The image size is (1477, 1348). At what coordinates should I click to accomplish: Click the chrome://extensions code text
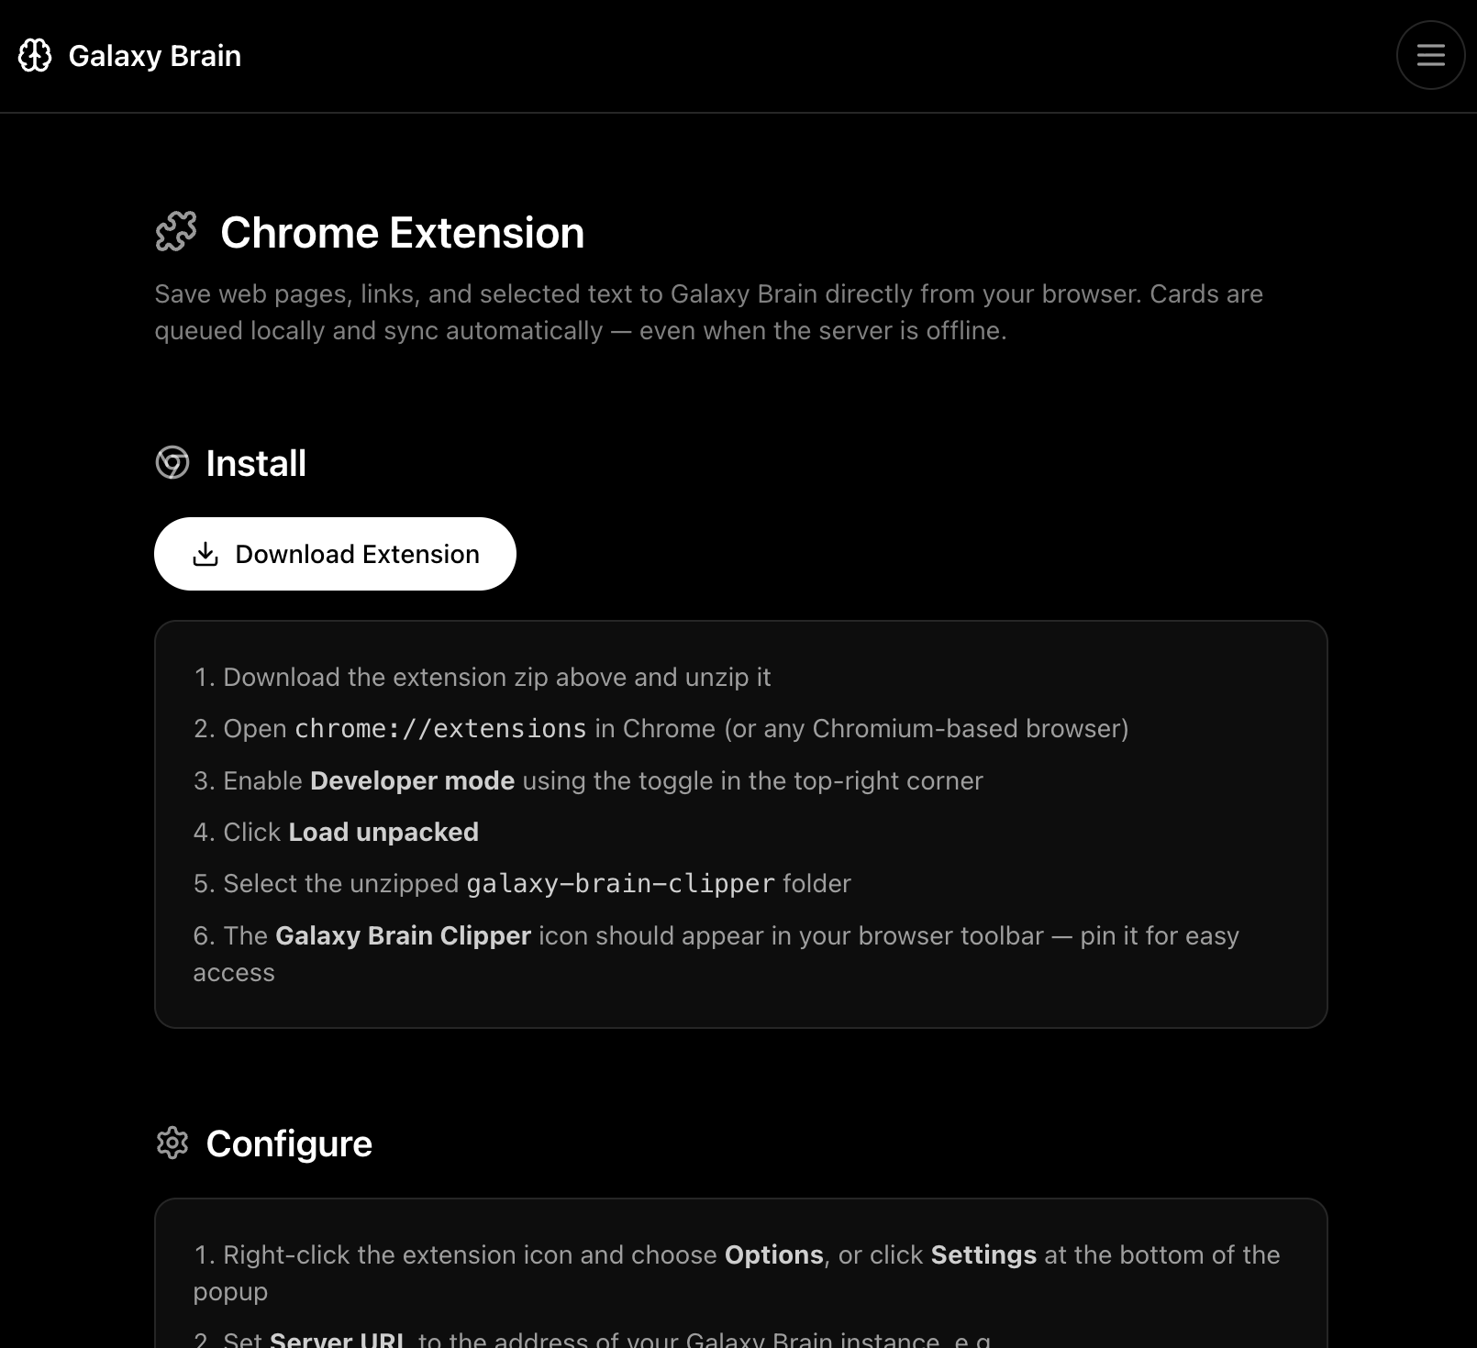coord(440,729)
